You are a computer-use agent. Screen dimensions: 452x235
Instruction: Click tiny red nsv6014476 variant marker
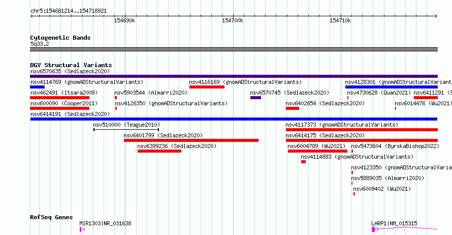(x=396, y=108)
